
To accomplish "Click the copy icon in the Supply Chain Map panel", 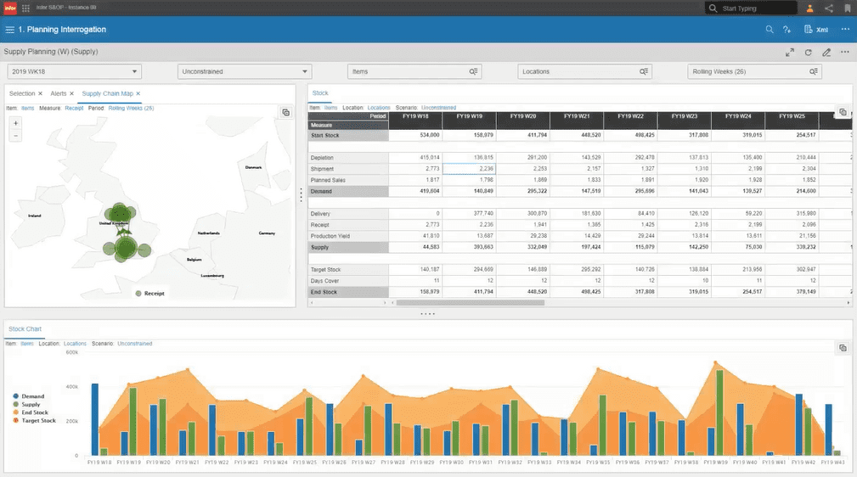I will tap(286, 113).
